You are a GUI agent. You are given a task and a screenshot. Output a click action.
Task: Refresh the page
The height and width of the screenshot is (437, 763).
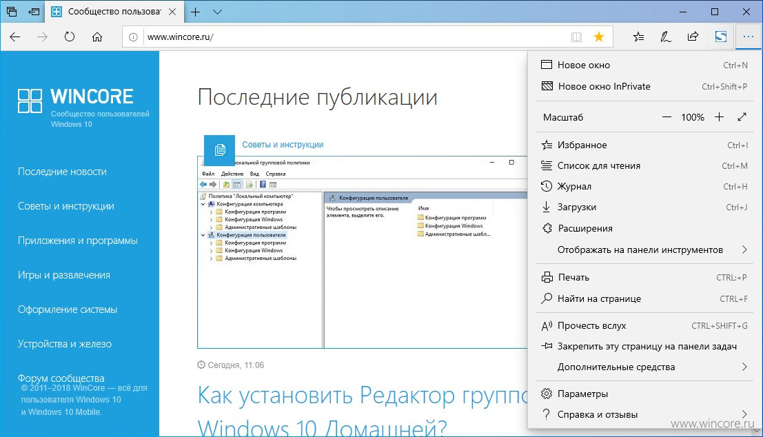70,37
